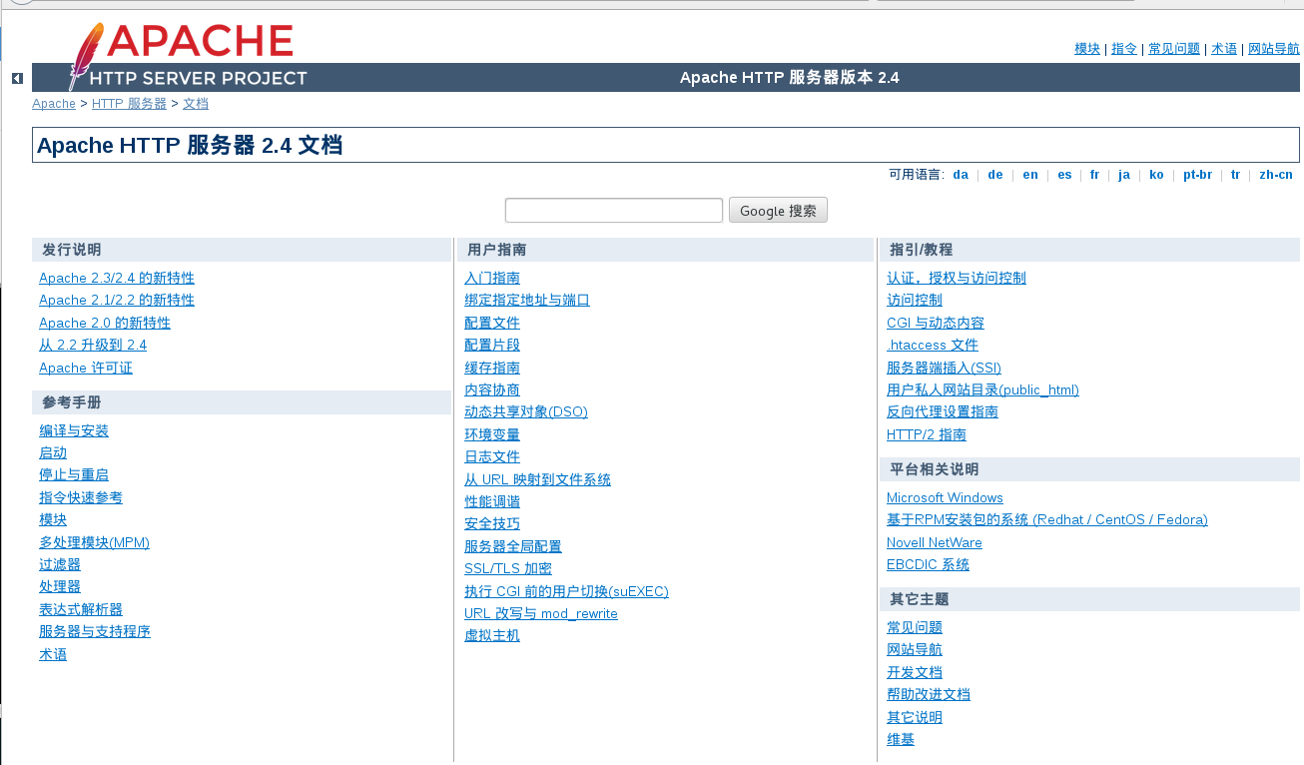Viewport: 1304px width, 765px height.
Task: Open Novell NetWare link
Action: (x=935, y=542)
